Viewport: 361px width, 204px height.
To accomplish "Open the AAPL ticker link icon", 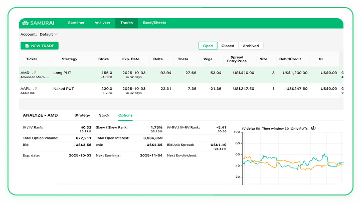I will click(x=35, y=89).
